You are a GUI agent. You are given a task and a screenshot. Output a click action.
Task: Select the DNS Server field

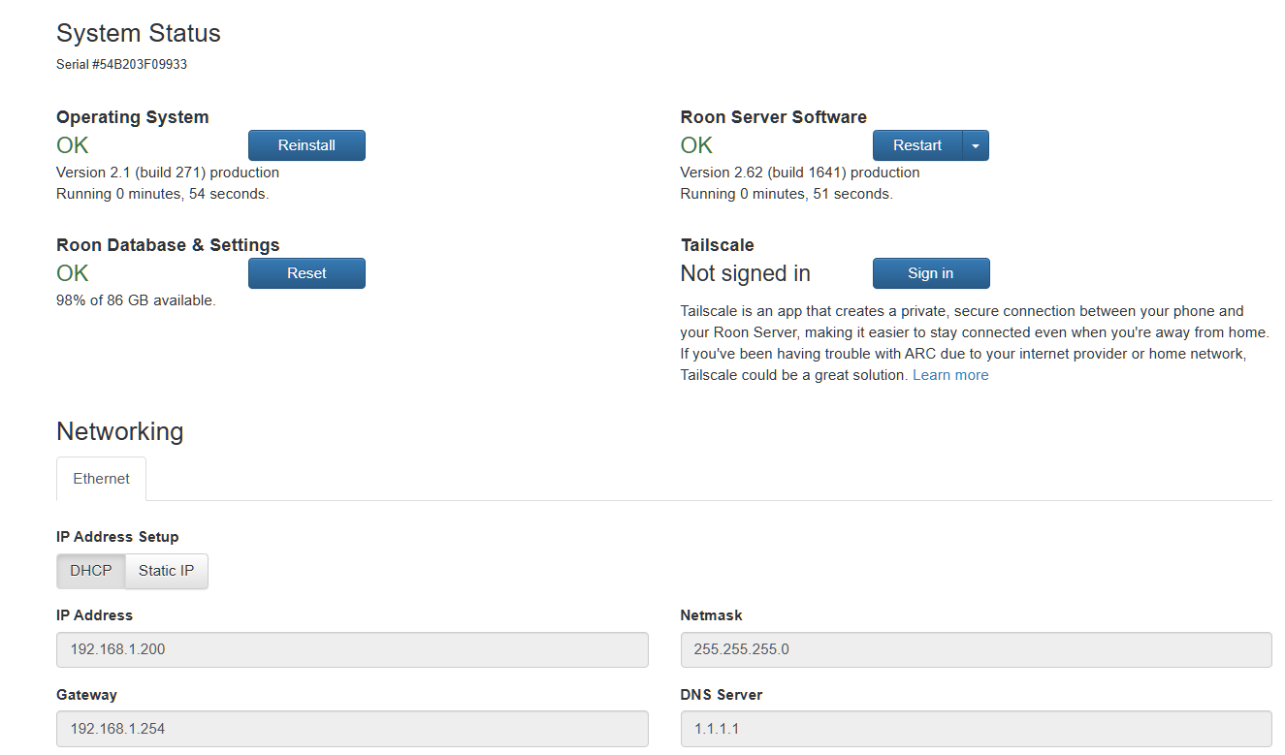pos(976,729)
